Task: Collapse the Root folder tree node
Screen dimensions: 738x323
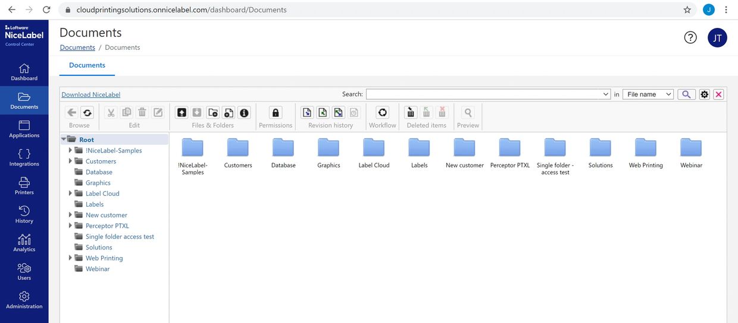Action: point(64,140)
